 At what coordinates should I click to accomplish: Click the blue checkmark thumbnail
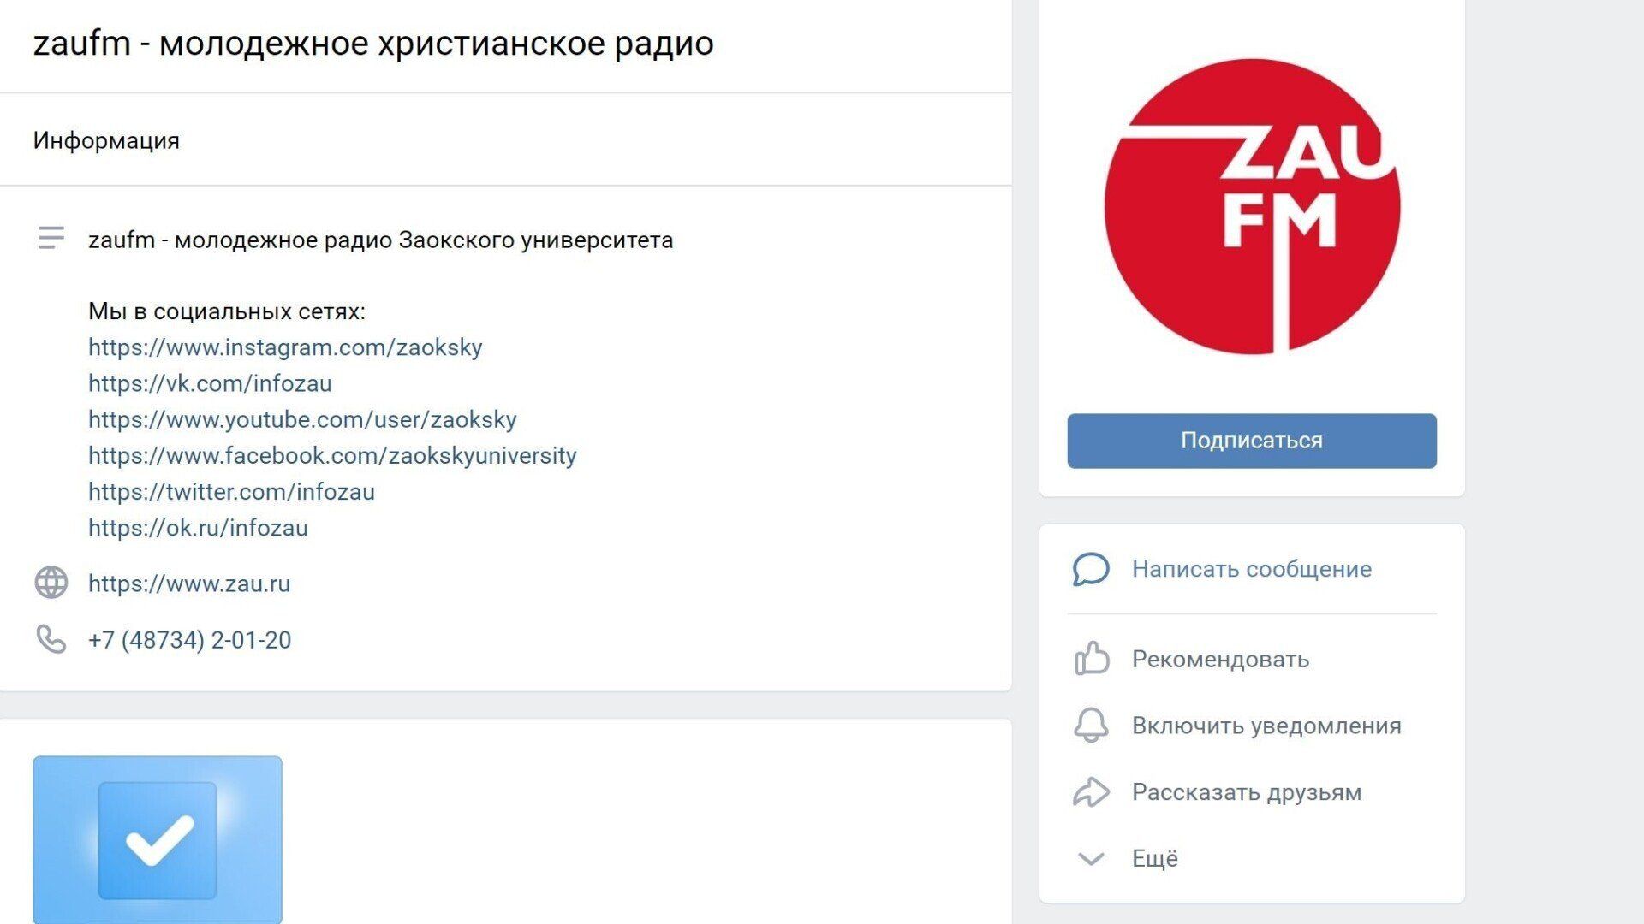point(158,840)
